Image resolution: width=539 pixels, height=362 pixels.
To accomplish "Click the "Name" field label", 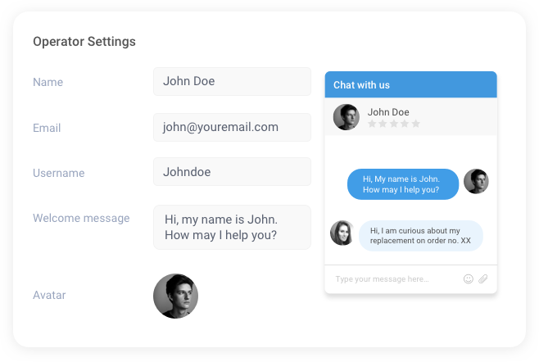I will 48,82.
